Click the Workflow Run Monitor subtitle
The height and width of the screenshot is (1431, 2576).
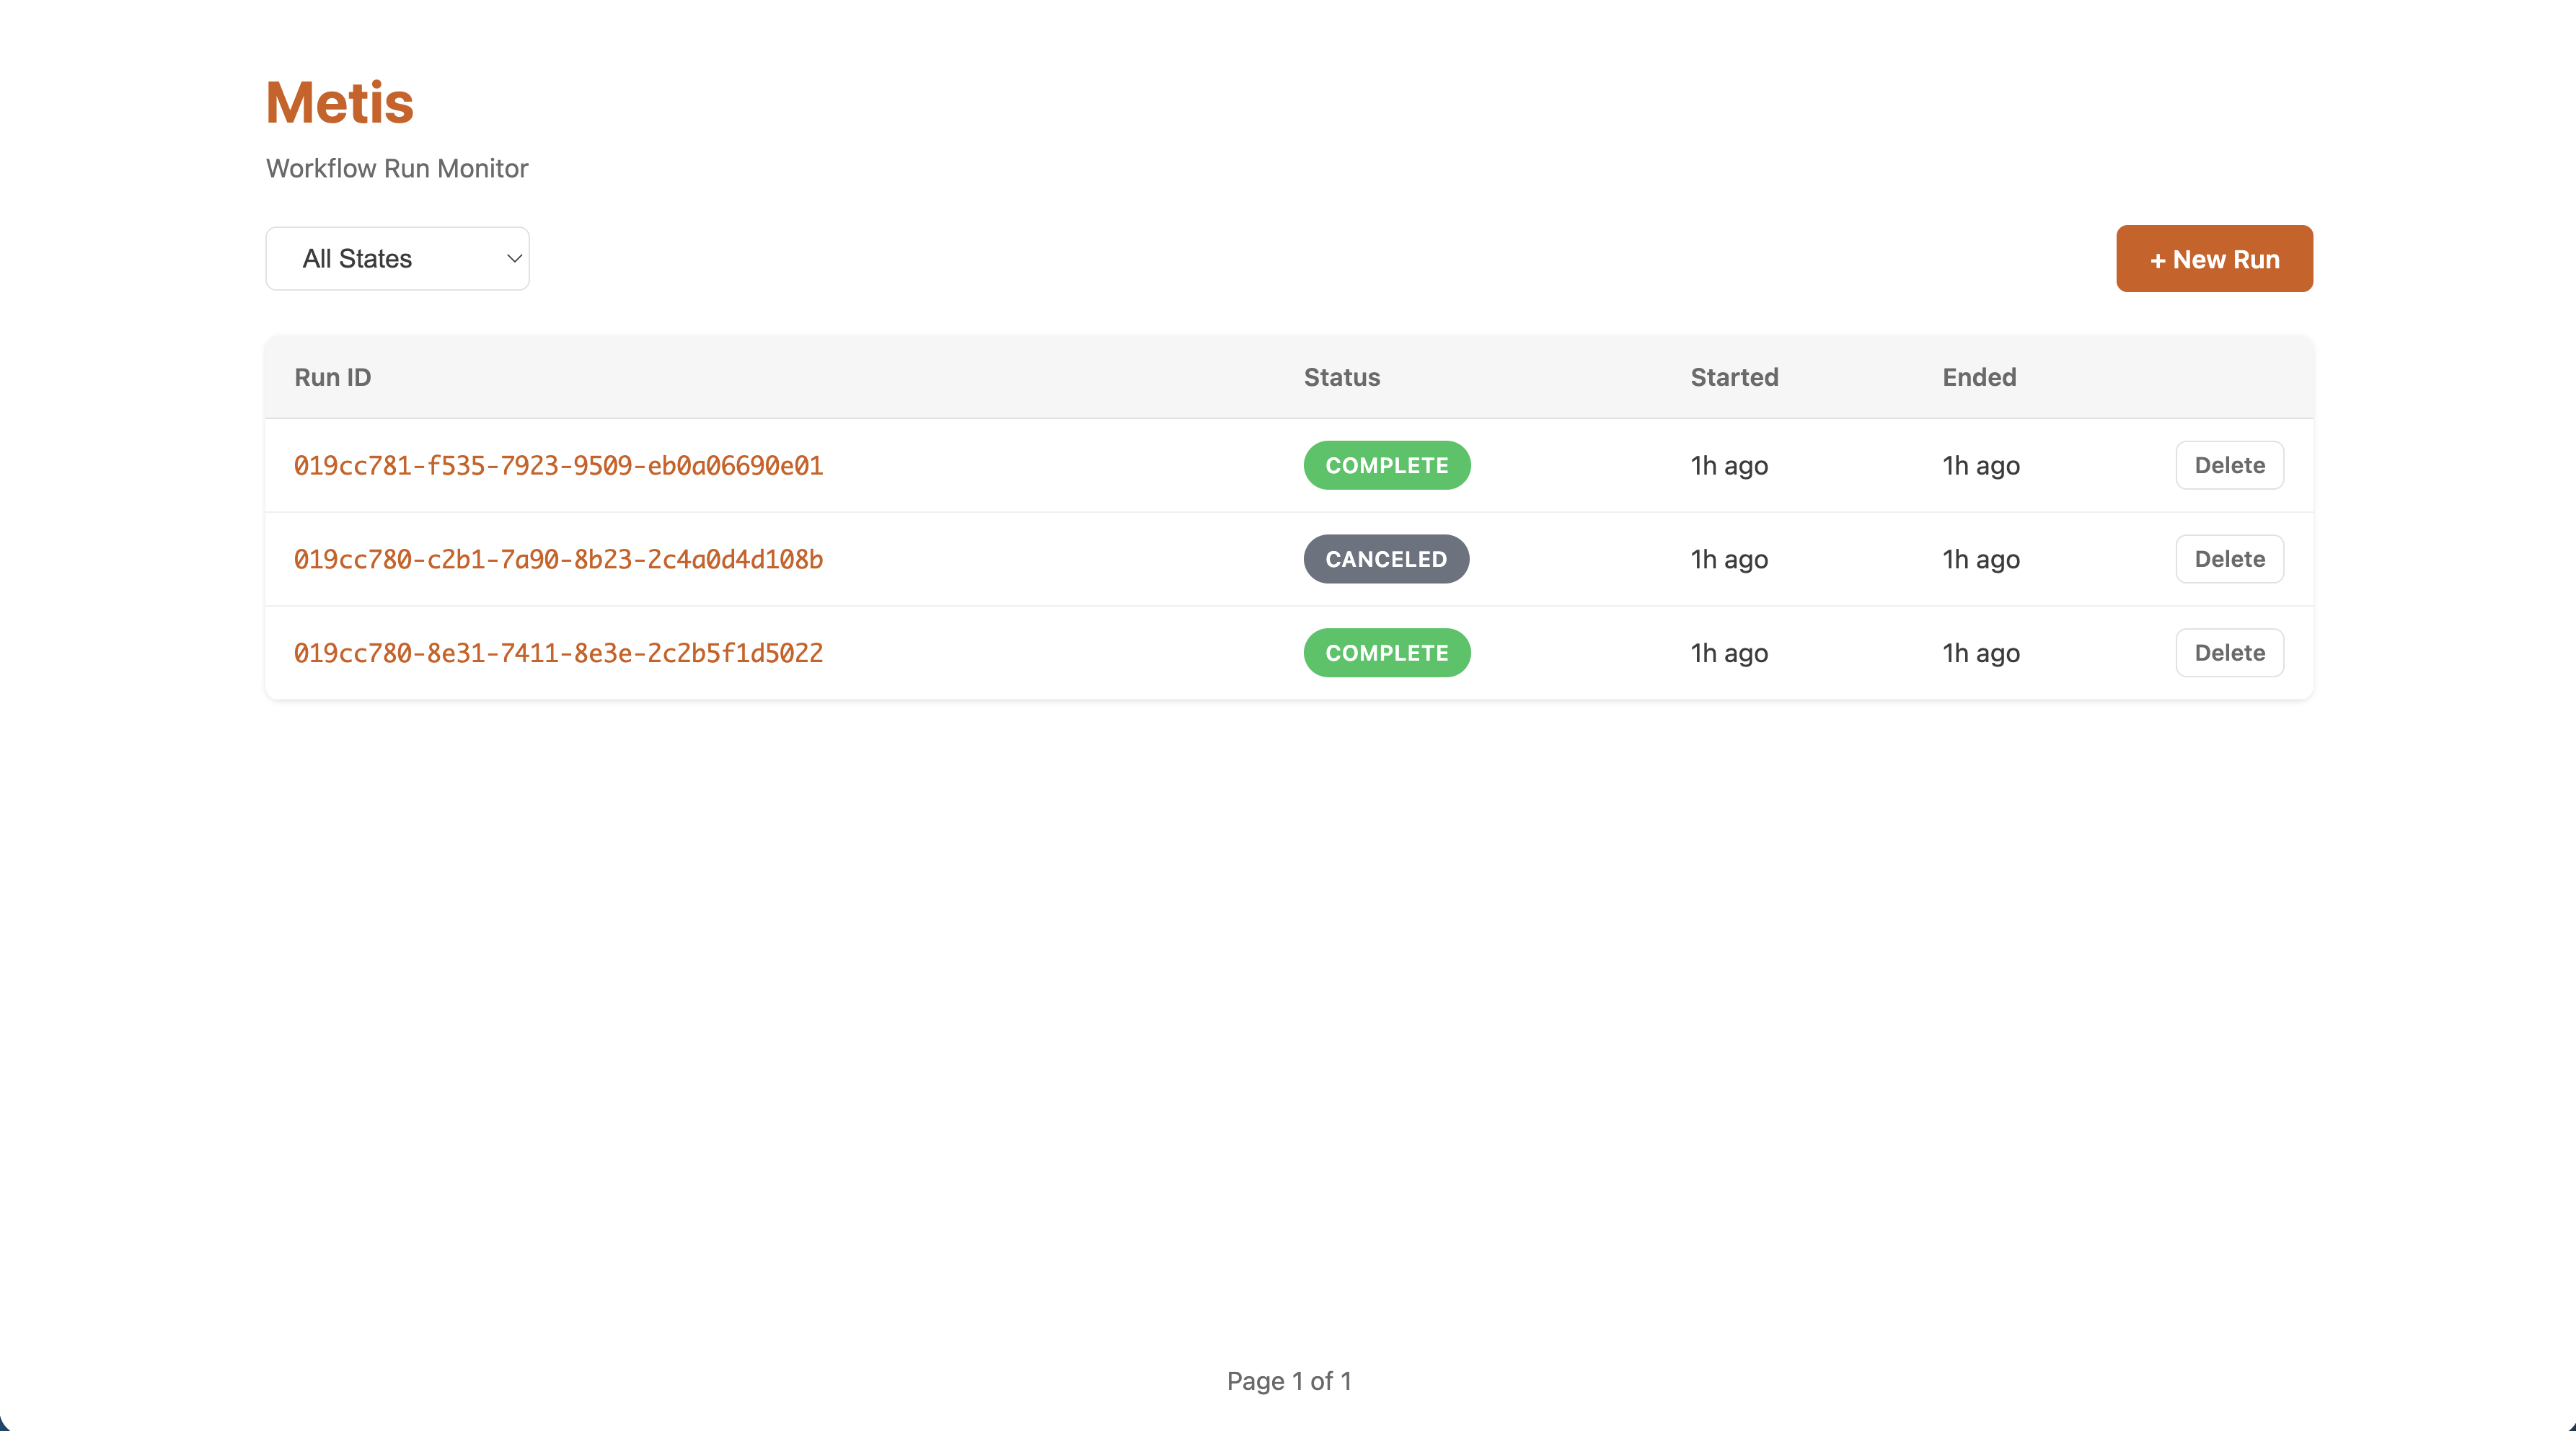[x=396, y=169]
